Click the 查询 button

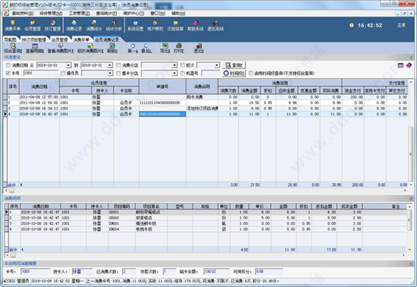[x=234, y=65]
